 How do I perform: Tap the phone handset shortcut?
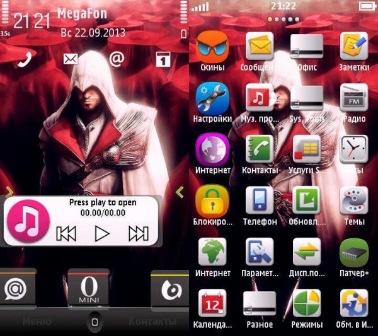pos(25,59)
